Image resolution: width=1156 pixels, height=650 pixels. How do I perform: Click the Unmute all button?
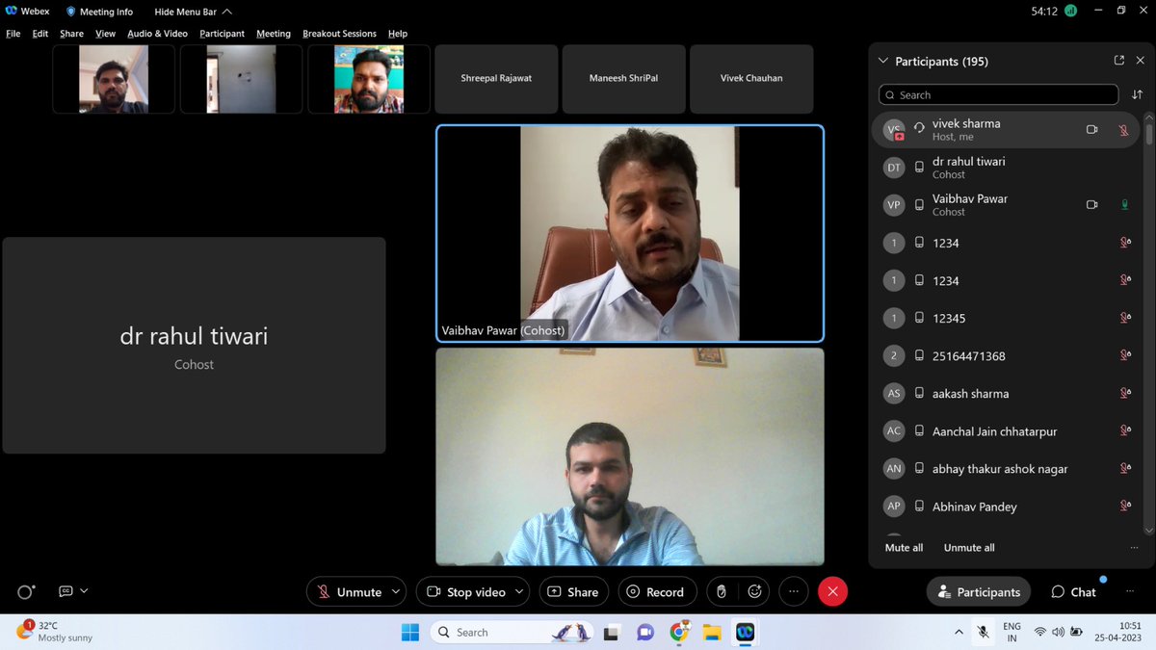tap(969, 547)
